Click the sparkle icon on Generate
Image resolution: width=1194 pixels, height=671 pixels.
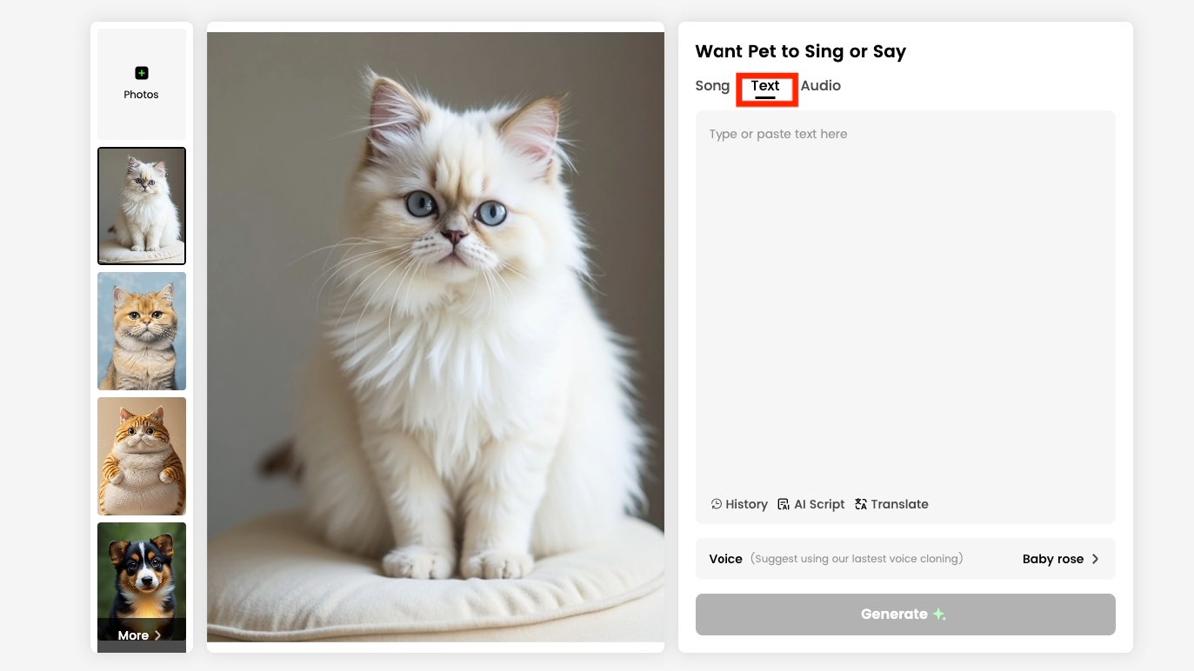[x=939, y=615]
